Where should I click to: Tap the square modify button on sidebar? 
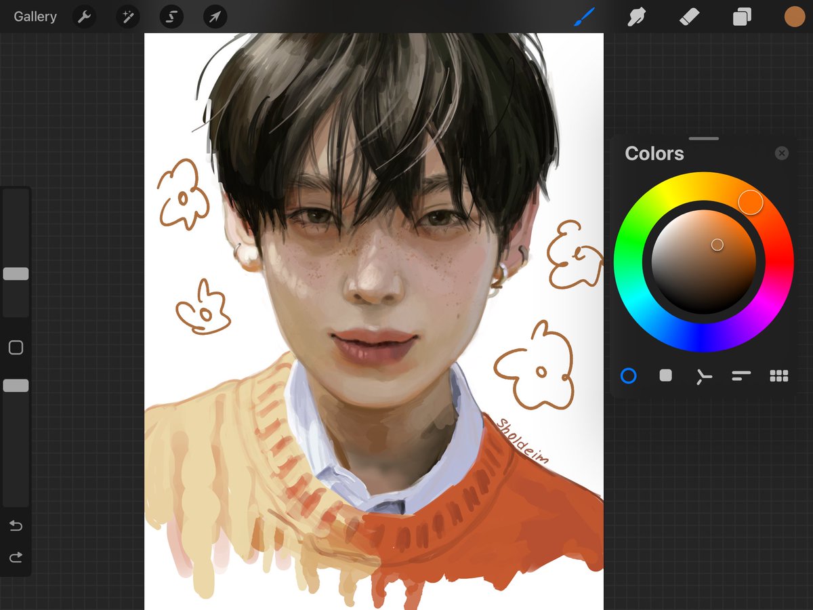coord(16,348)
